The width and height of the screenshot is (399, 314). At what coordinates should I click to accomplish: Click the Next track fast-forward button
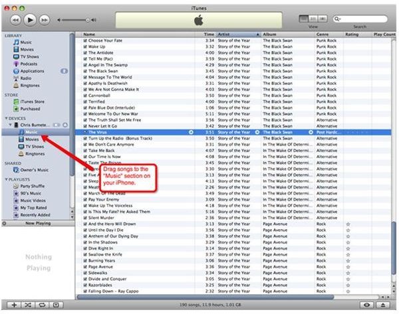click(x=45, y=20)
